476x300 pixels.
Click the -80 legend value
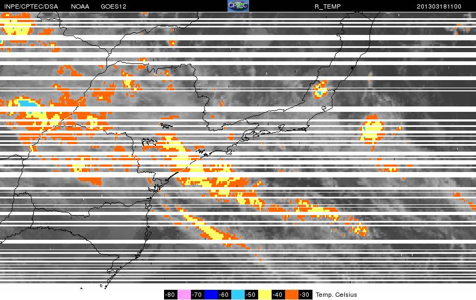(170, 295)
